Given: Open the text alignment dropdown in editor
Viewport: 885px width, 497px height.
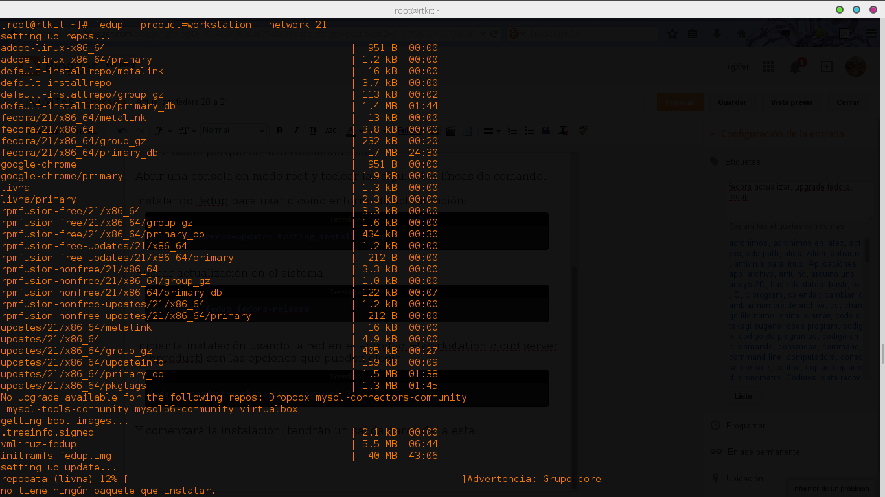Looking at the screenshot, I should tap(492, 131).
